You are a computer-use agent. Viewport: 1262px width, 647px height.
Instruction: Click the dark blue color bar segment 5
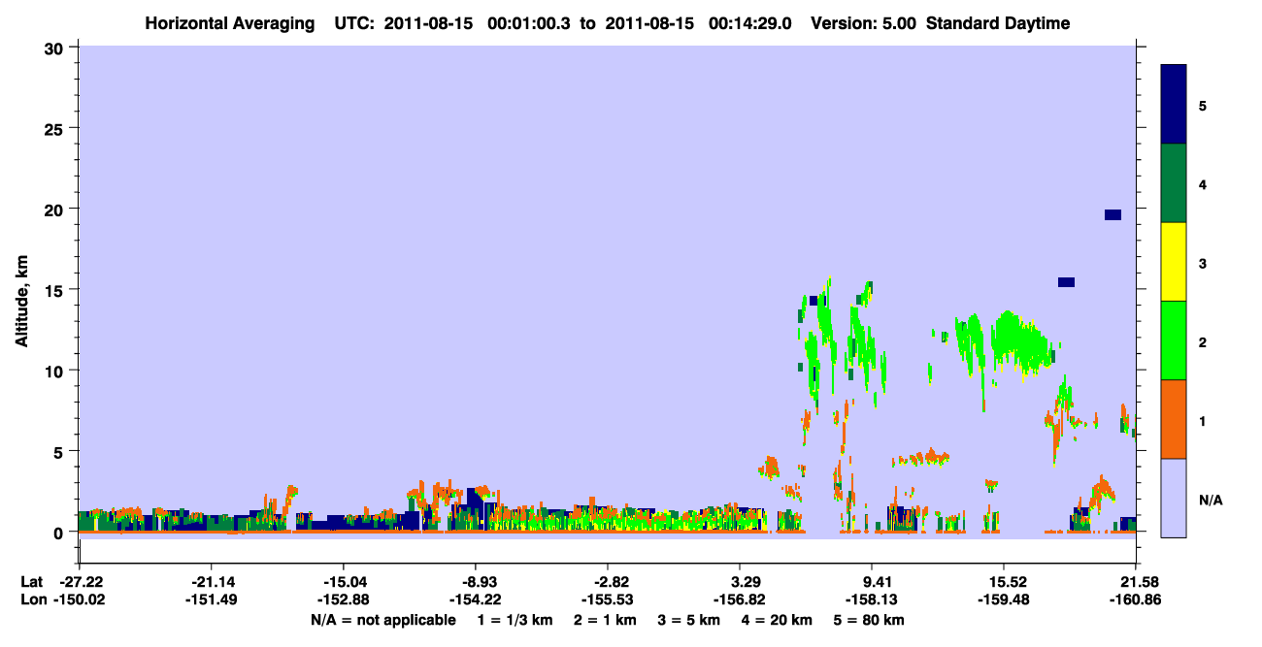(1174, 105)
